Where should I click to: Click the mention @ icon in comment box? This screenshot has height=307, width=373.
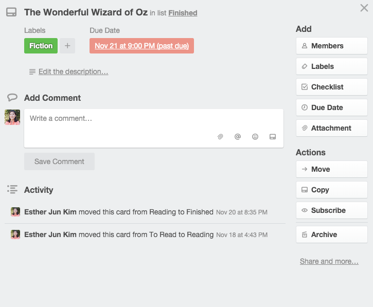point(238,137)
